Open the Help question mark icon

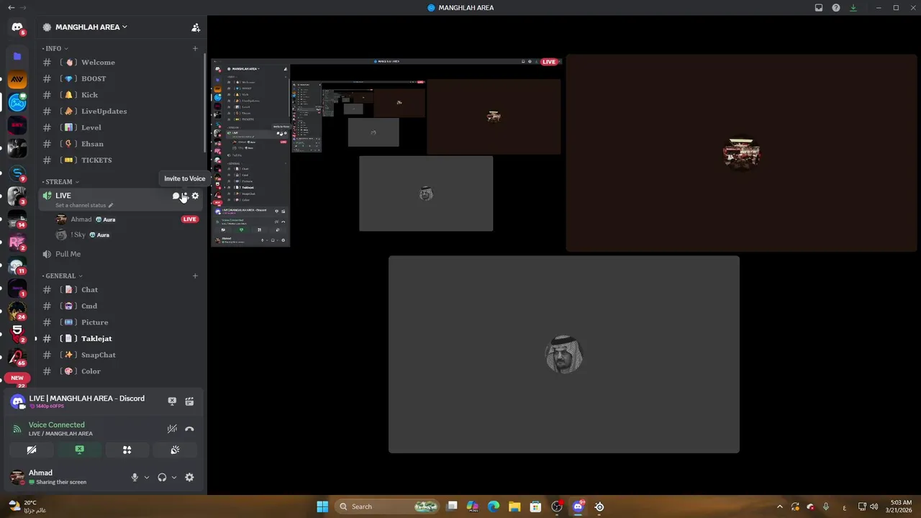pos(836,8)
